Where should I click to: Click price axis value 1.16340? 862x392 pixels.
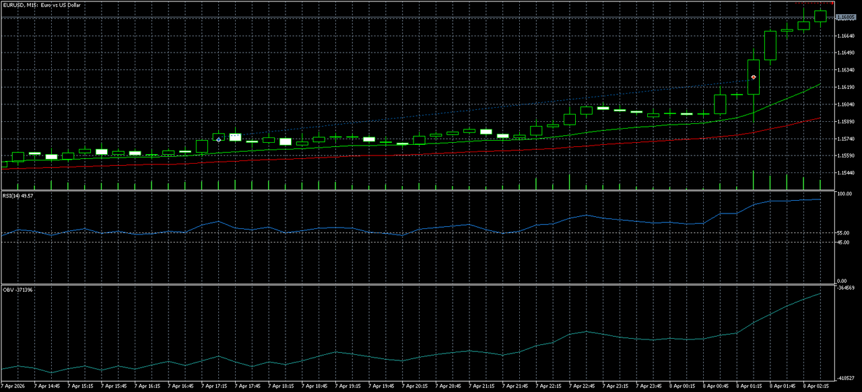(846, 70)
